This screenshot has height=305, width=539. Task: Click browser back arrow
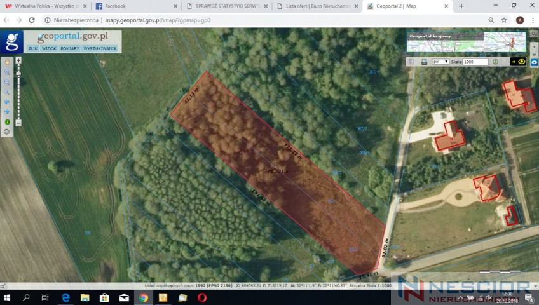point(6,20)
